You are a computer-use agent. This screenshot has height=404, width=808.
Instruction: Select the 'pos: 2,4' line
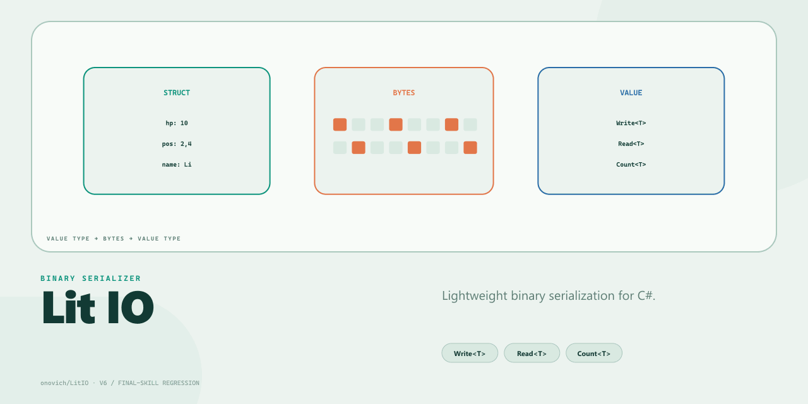pos(177,144)
